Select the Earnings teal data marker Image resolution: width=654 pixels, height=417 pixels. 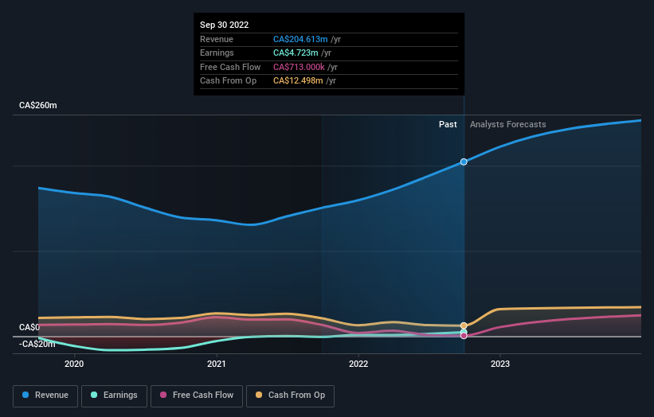tap(464, 332)
